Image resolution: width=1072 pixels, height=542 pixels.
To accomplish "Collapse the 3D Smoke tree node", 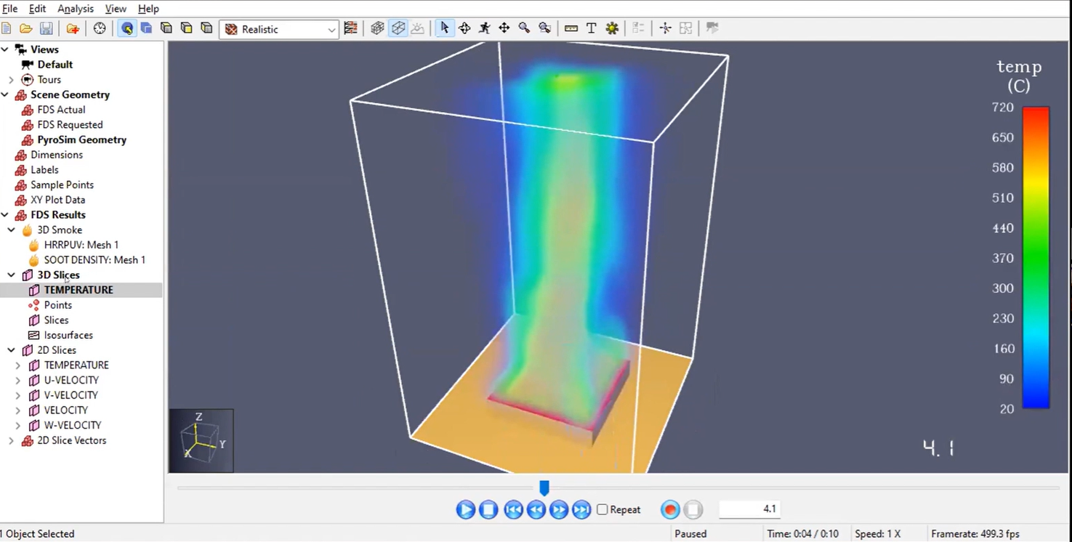I will [x=11, y=230].
